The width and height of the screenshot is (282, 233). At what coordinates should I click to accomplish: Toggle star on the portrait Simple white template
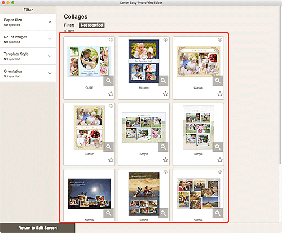pos(220,160)
